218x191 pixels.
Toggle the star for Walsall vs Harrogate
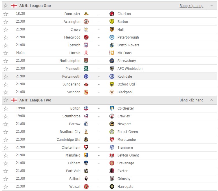pyautogui.click(x=6, y=187)
